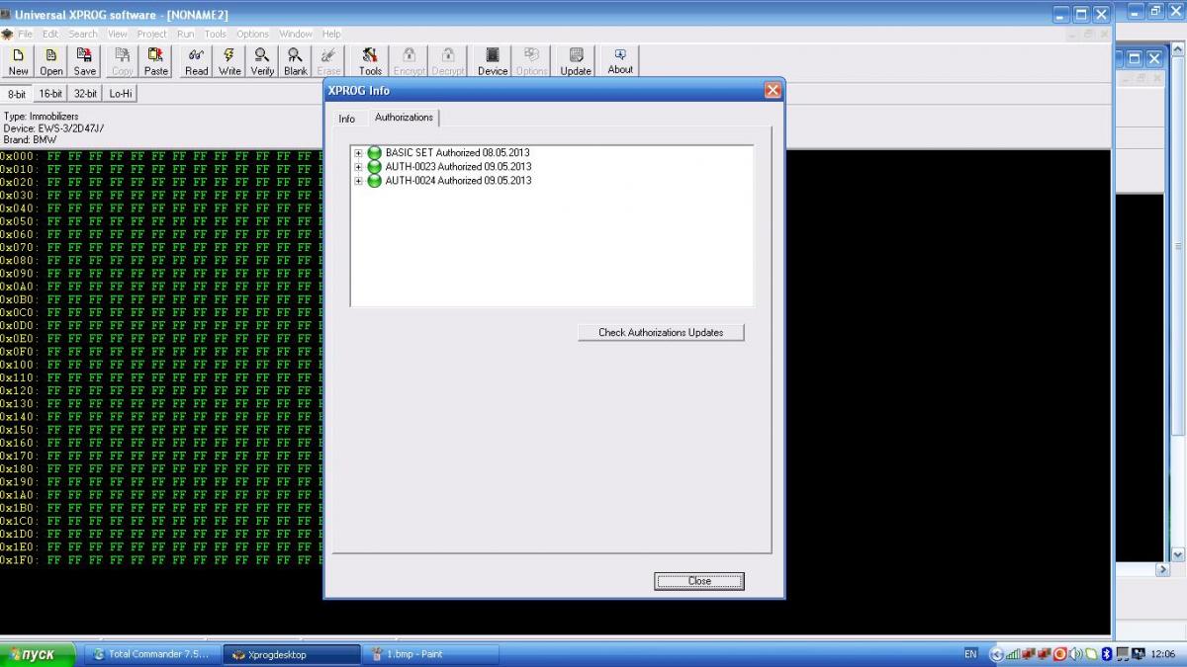1187x667 pixels.
Task: Switch to 1.bmp - Paint taskbar item
Action: (431, 654)
